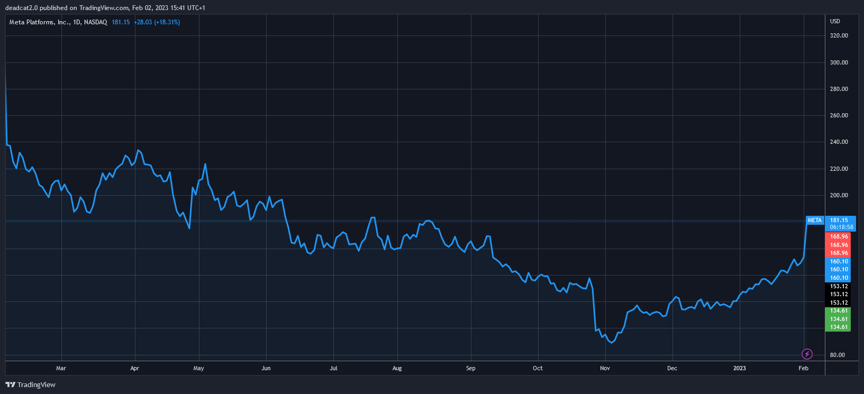Click the 181.15 value in the symbol legend
Image resolution: width=864 pixels, height=394 pixels.
tap(121, 22)
